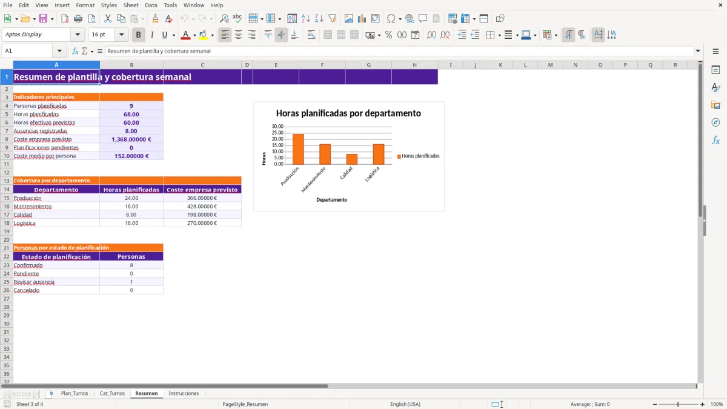
Task: Open the sidebar Functions panel
Action: pos(715,140)
